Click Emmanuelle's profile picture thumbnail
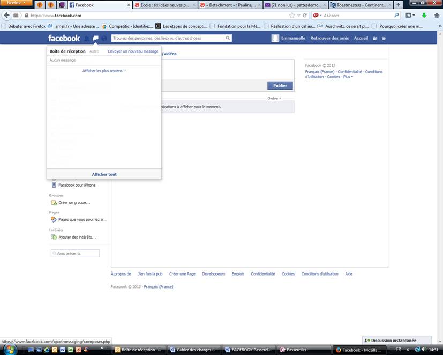The image size is (443, 355). click(x=275, y=38)
